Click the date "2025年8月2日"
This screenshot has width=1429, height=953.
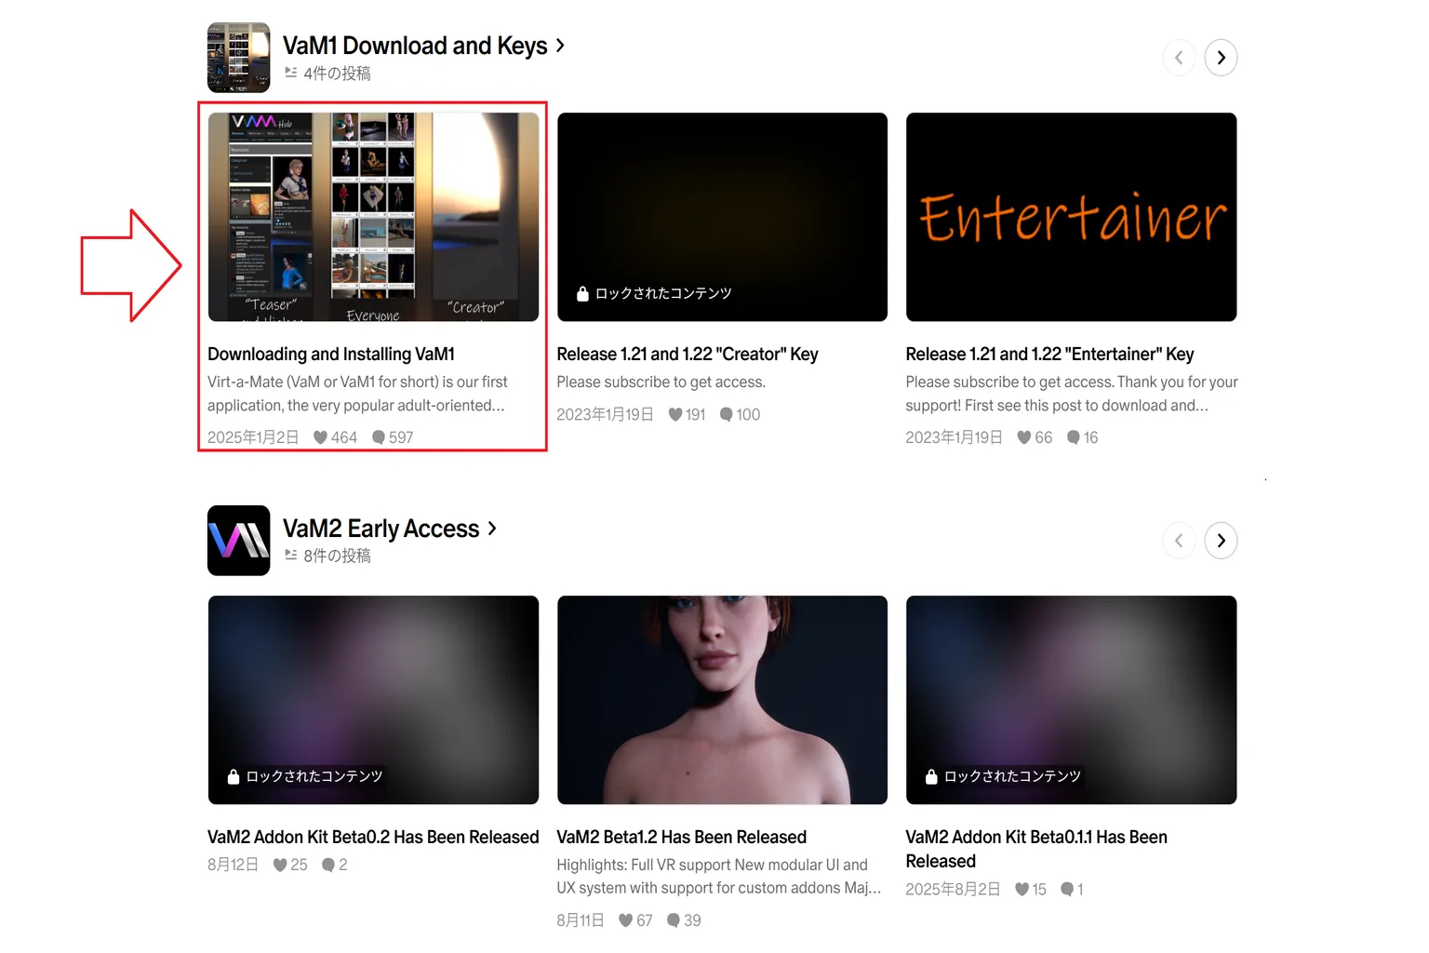pos(953,890)
